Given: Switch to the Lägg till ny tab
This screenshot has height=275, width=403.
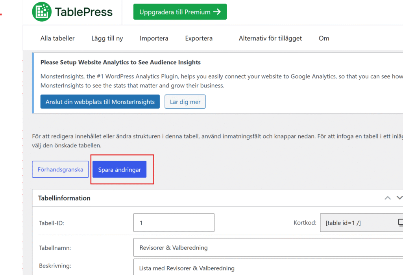Looking at the screenshot, I should click(x=107, y=38).
